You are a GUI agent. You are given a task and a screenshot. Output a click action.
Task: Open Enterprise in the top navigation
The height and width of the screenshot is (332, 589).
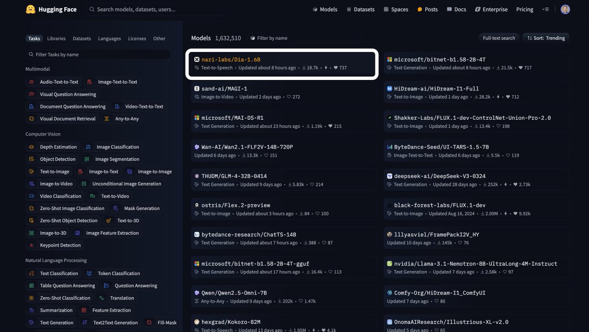(491, 9)
